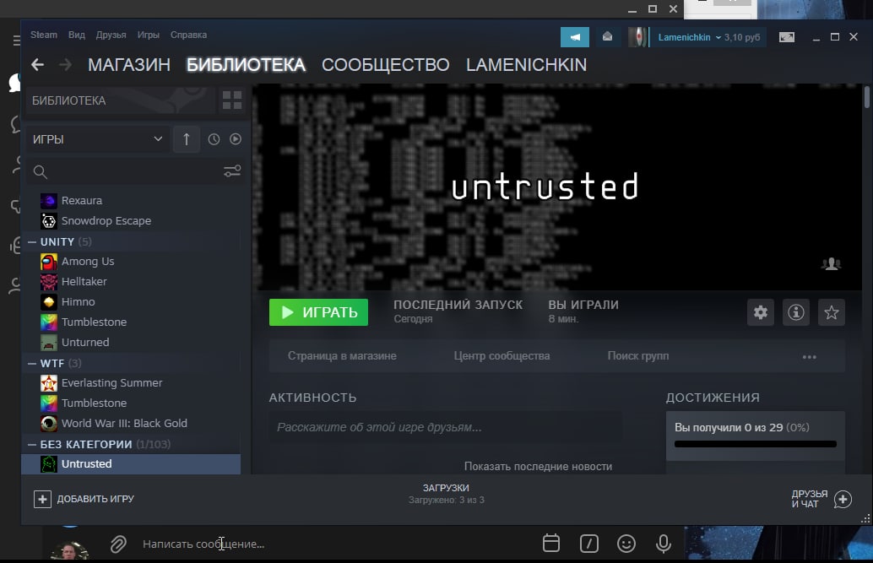Click the plus icon to add game

tap(42, 499)
